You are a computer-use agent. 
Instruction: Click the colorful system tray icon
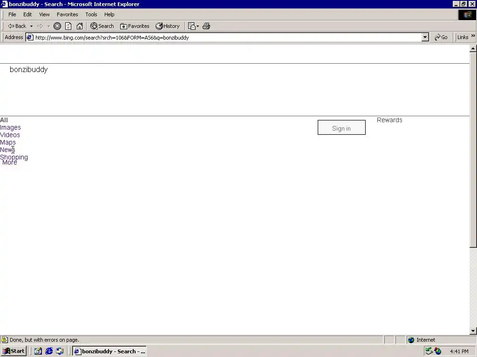[438, 351]
